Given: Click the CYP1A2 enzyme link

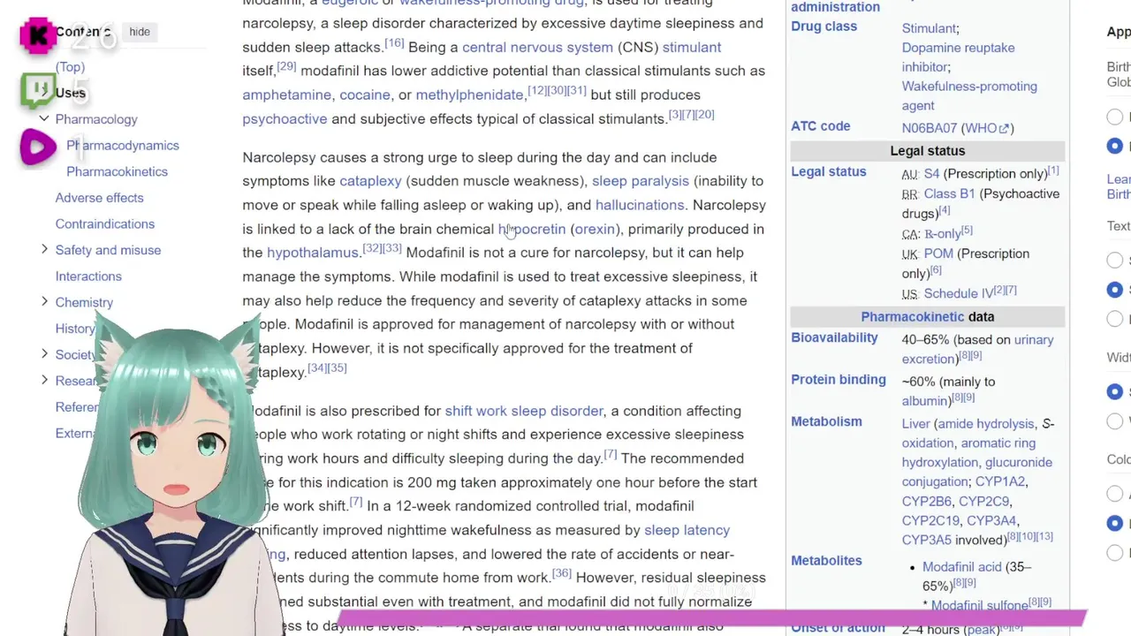Looking at the screenshot, I should coord(1000,482).
